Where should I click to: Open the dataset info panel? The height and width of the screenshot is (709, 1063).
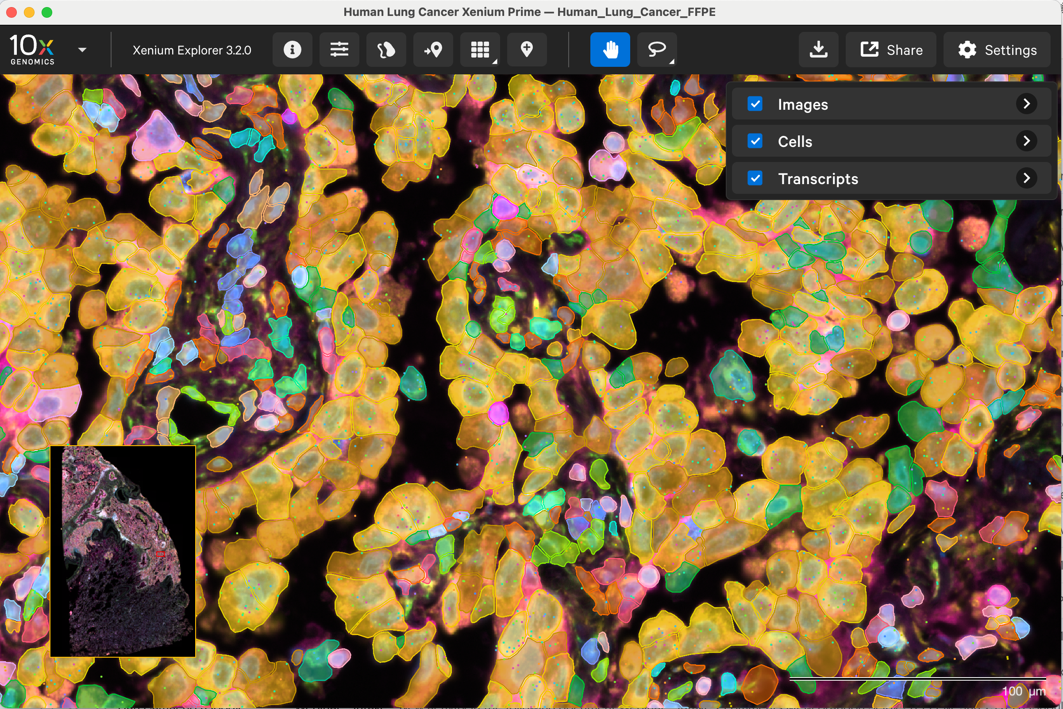(x=292, y=50)
